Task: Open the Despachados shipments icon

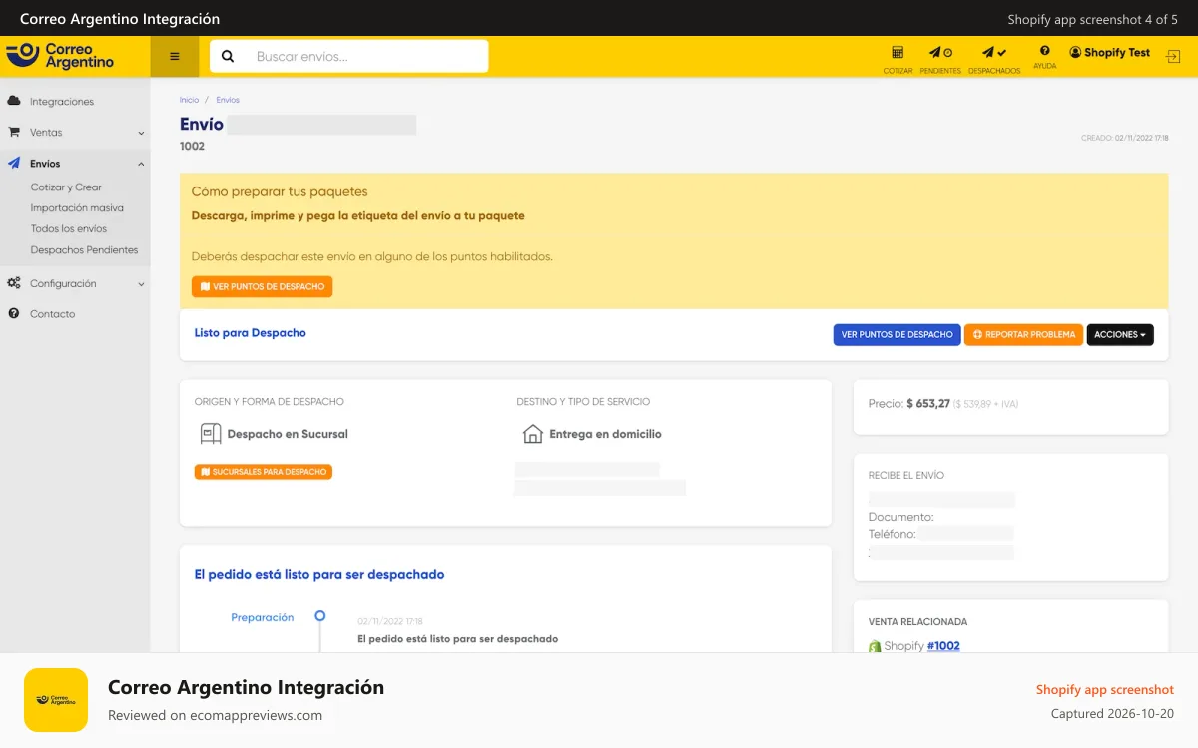Action: (994, 53)
